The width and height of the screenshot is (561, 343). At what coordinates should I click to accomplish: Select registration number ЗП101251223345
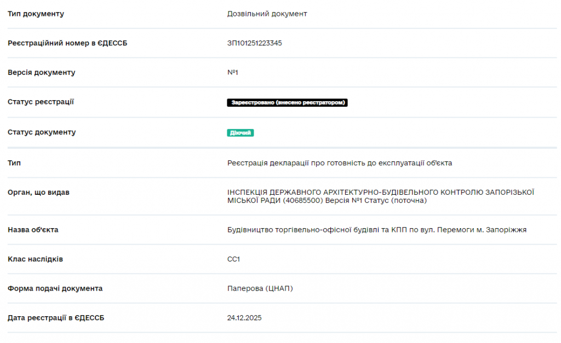click(255, 43)
